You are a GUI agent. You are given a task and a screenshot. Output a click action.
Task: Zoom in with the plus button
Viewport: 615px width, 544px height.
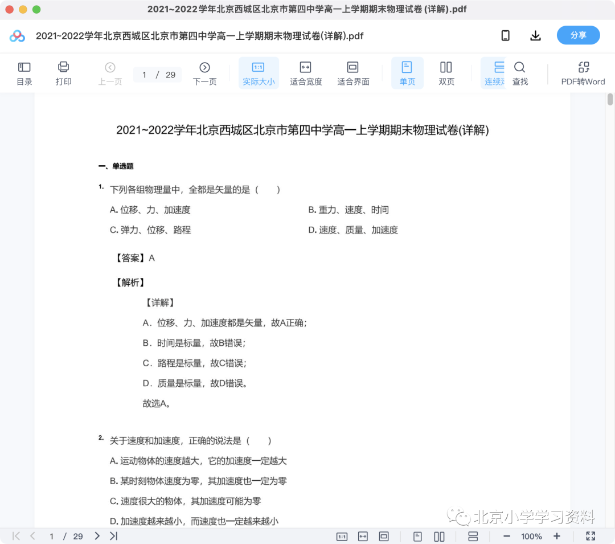557,536
